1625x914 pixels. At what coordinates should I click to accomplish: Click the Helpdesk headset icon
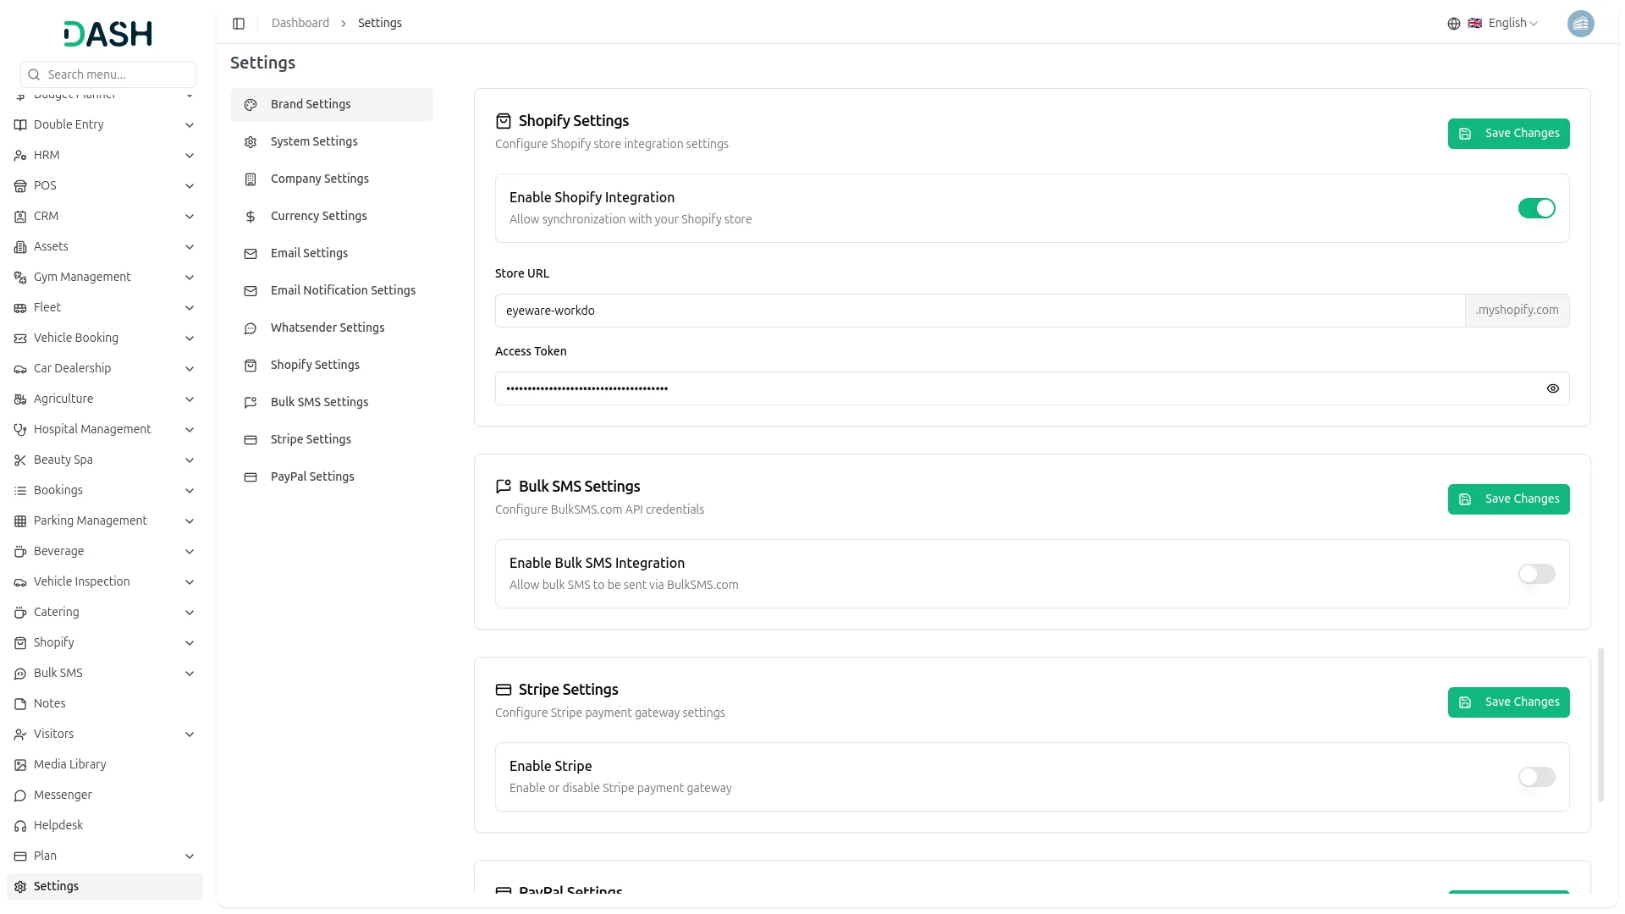tap(20, 826)
